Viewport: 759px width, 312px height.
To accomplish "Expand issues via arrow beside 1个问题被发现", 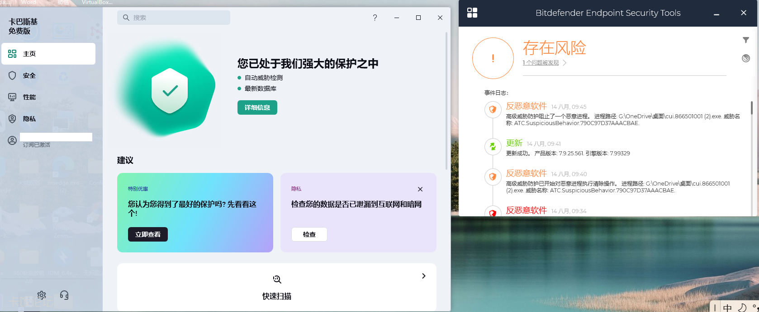I will point(565,63).
